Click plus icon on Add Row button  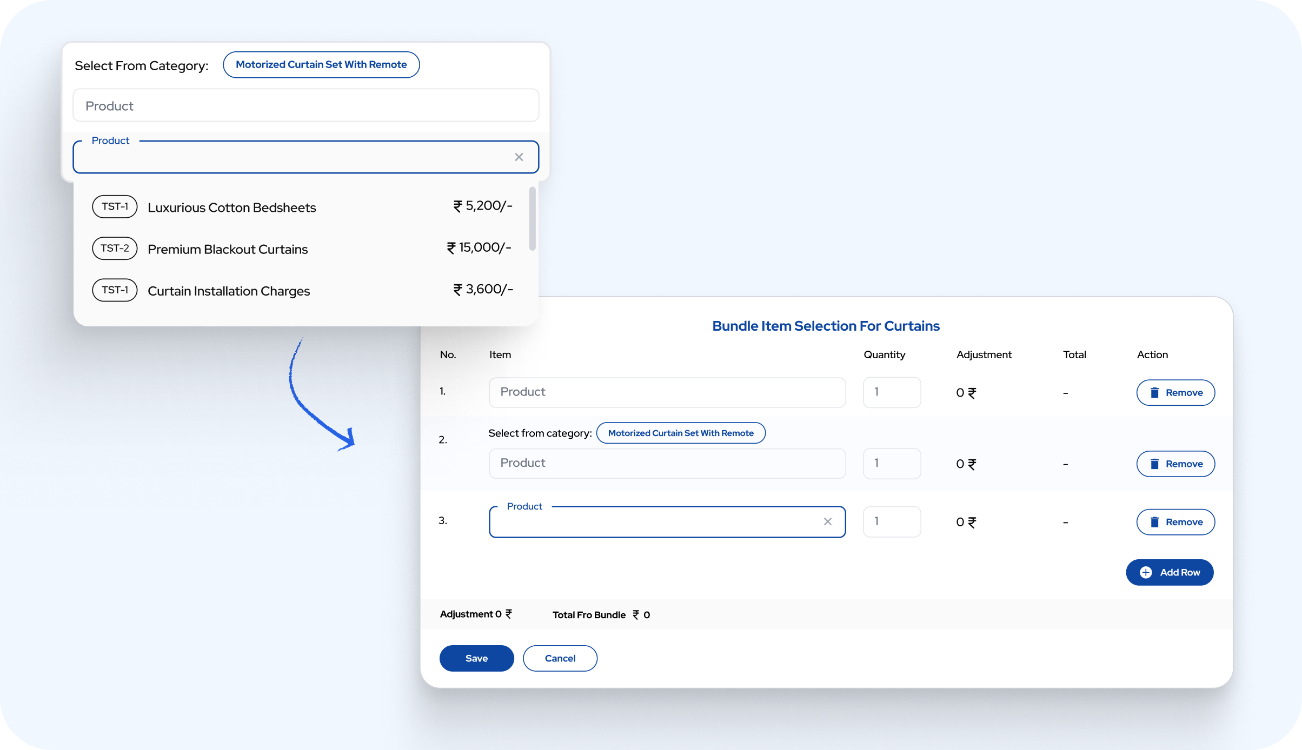click(1146, 572)
